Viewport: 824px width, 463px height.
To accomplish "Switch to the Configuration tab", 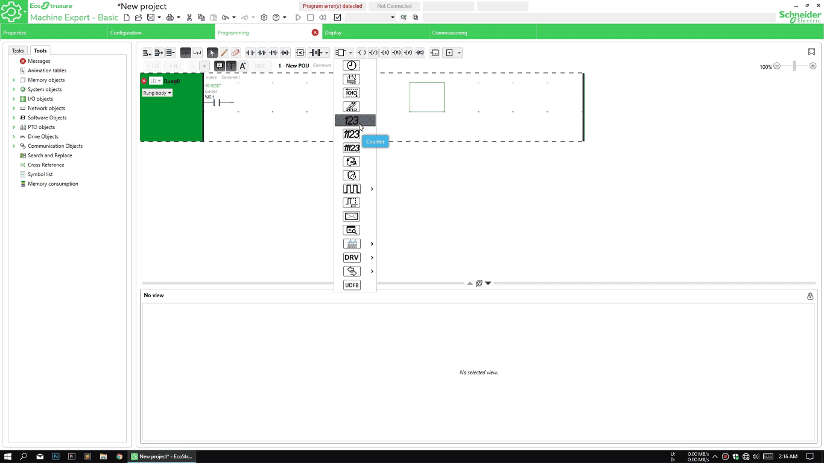I will (125, 33).
